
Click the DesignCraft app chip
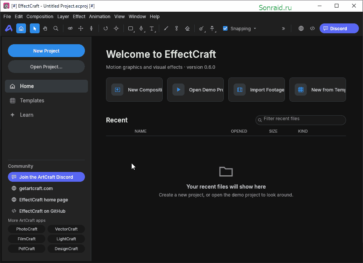point(66,249)
